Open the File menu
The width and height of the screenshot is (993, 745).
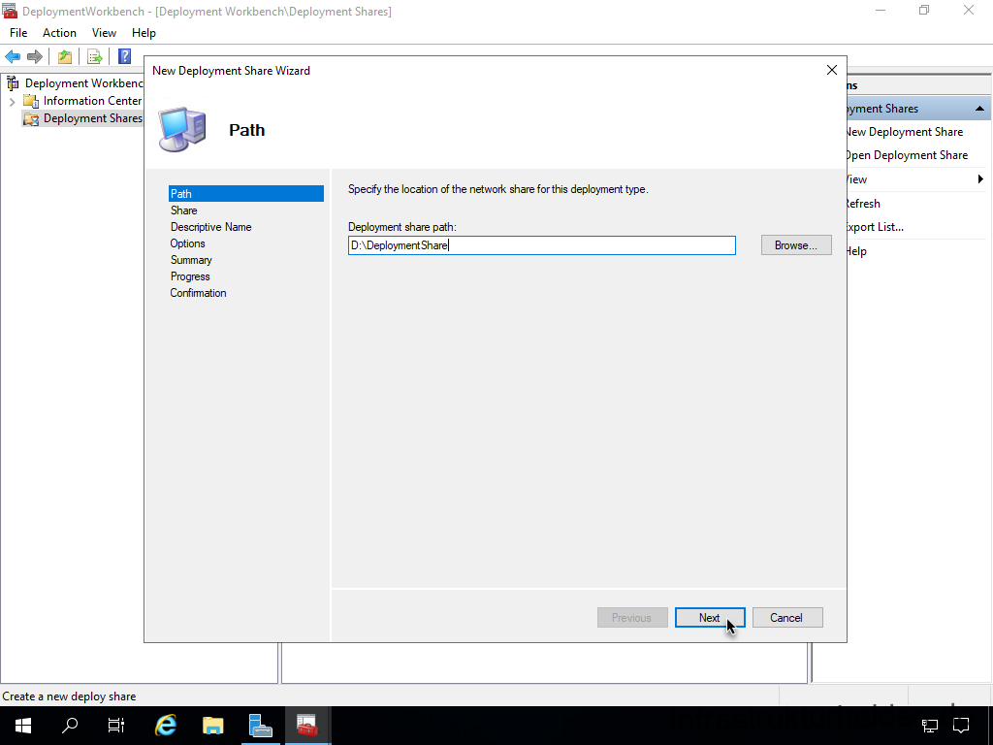(18, 33)
